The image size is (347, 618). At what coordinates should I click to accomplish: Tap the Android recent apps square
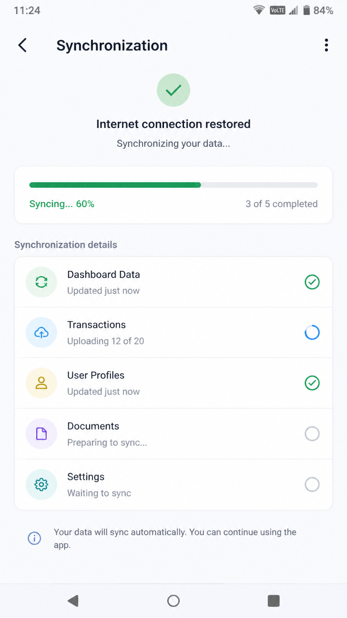click(274, 601)
